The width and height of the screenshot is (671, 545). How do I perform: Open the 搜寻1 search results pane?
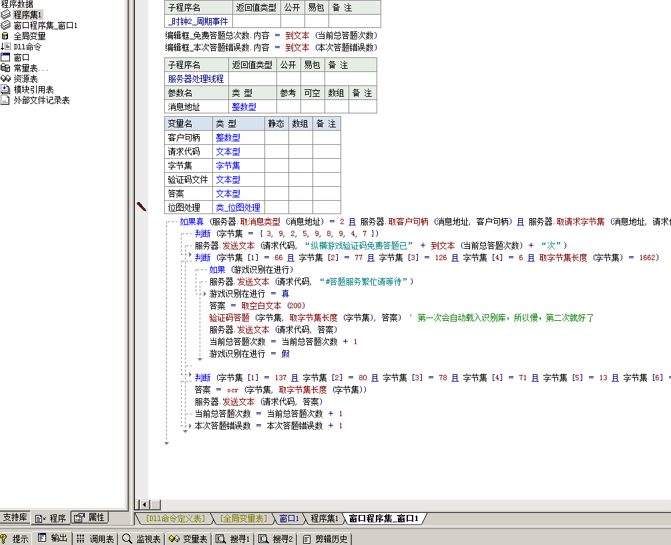pyautogui.click(x=233, y=538)
